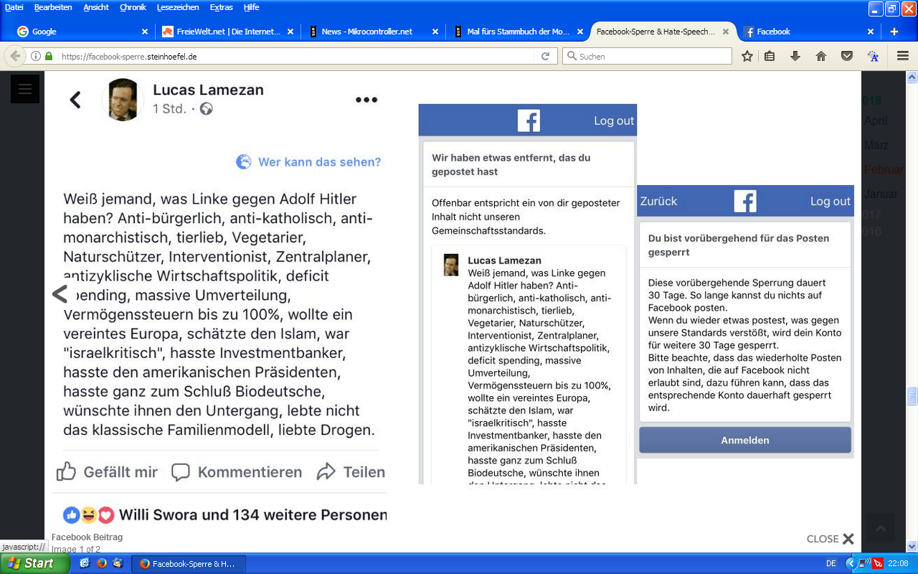Open the Firefox hamburger menu
Screen dimensions: 918x574
coord(904,56)
